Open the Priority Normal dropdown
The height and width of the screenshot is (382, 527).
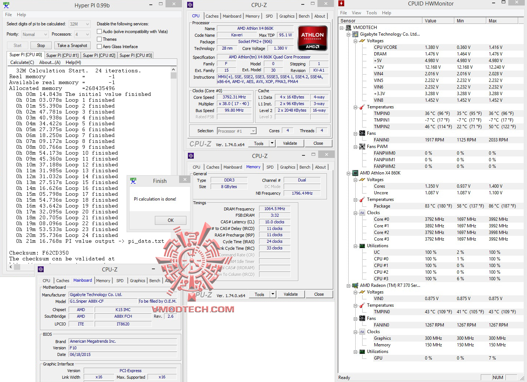(x=35, y=35)
